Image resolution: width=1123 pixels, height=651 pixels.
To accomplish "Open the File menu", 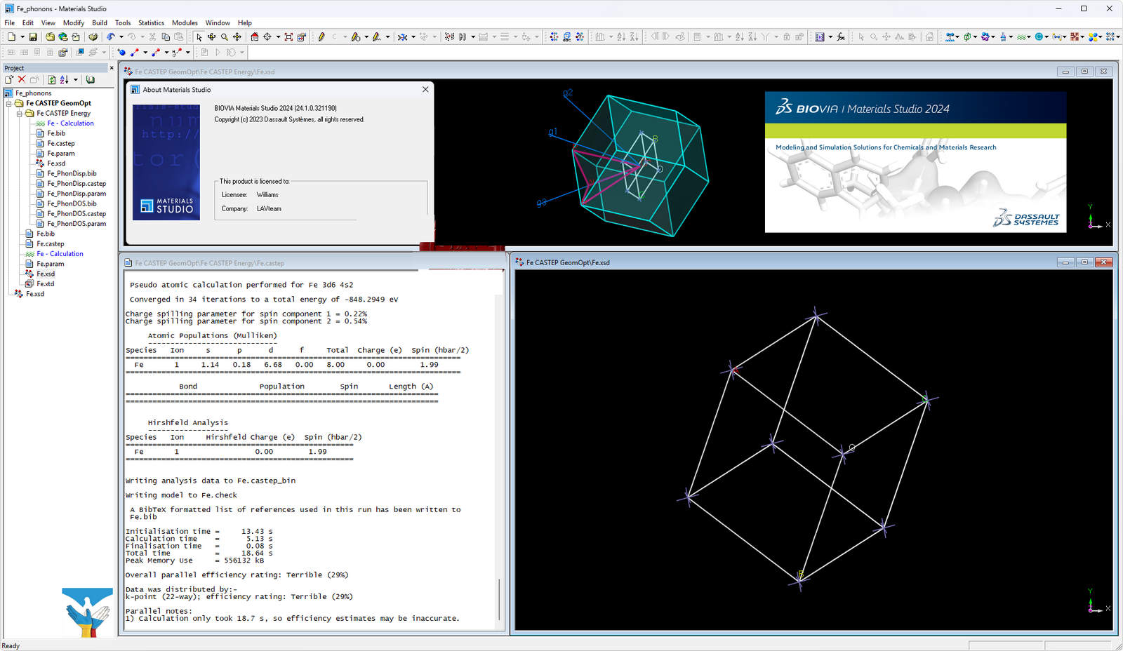I will click(x=10, y=22).
